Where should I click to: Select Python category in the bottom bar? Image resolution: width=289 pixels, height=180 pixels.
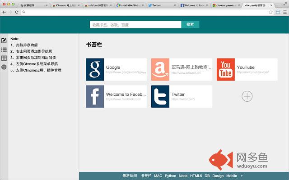(170, 176)
